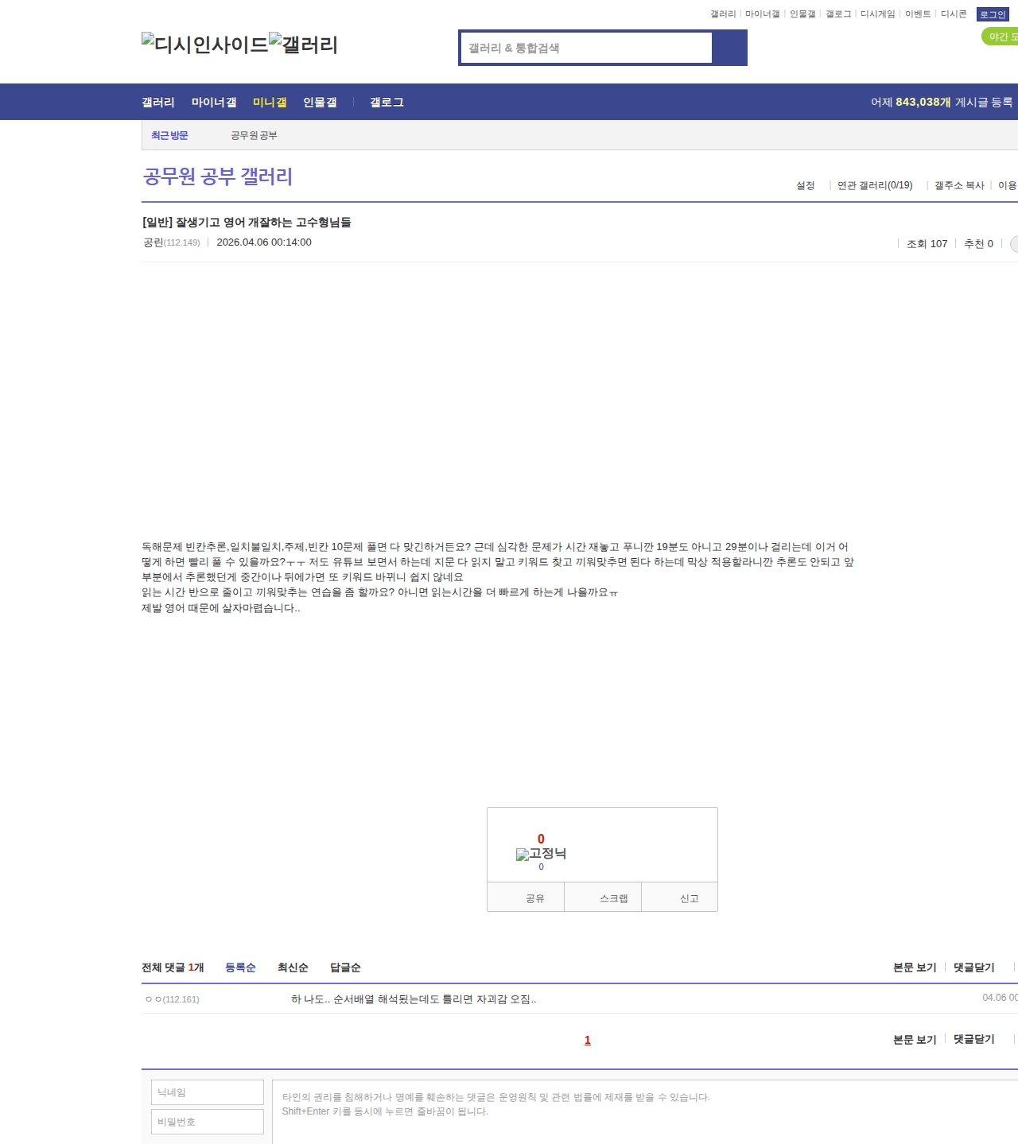Click 스크랩 to scrap the post
This screenshot has width=1018, height=1144.
[613, 898]
